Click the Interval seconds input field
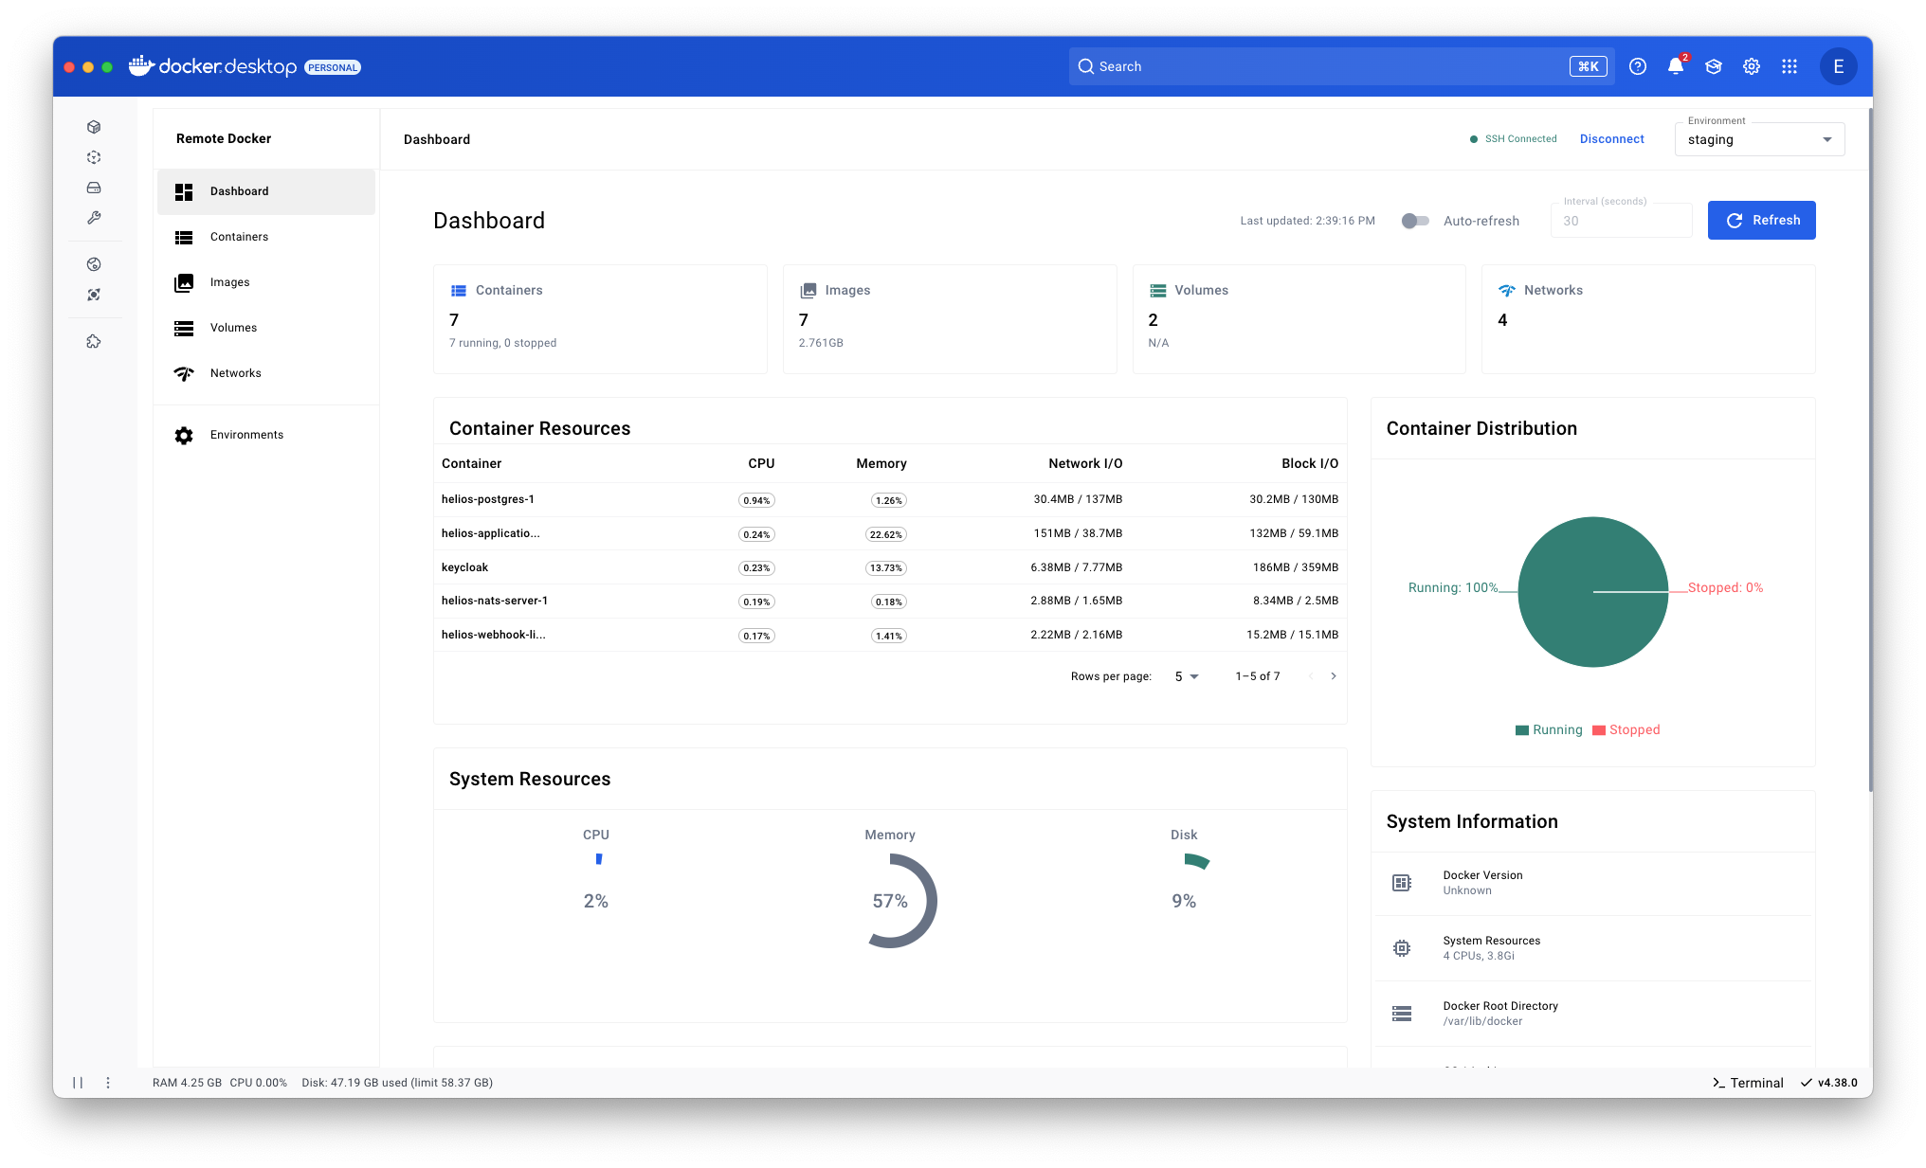1926x1168 pixels. click(x=1620, y=221)
